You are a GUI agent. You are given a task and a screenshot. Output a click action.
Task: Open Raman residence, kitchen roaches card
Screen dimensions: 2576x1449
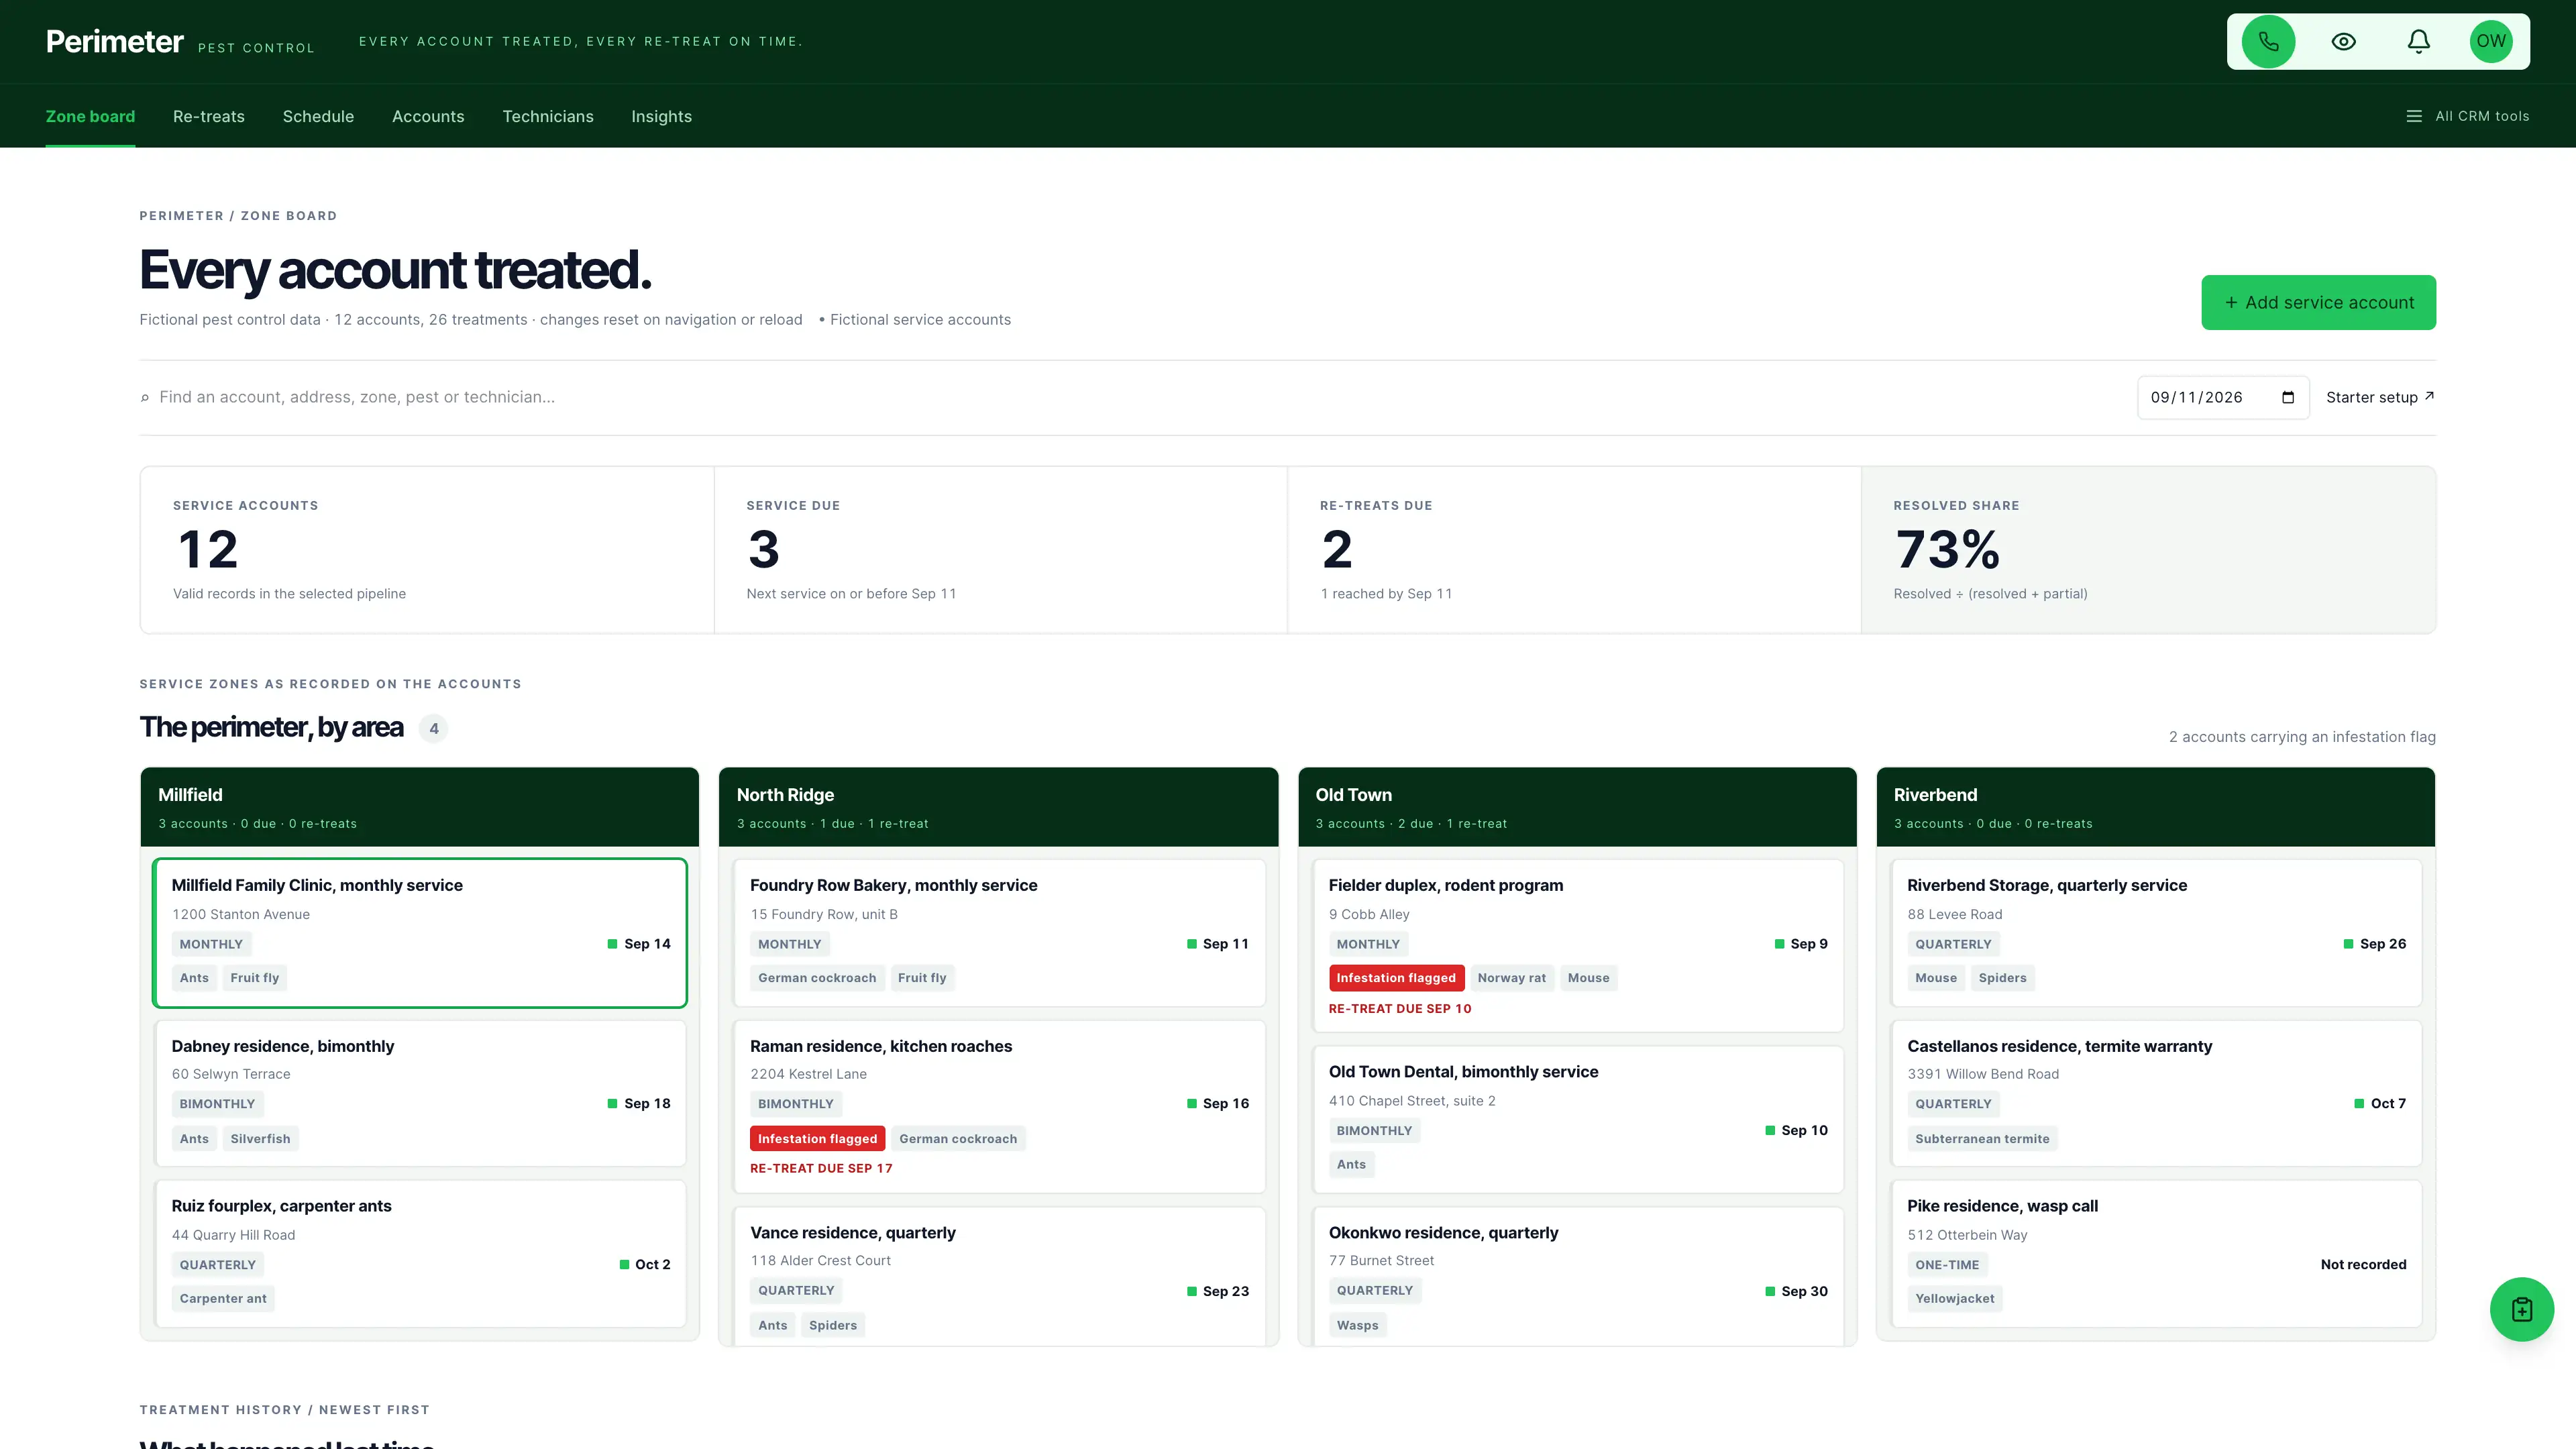pyautogui.click(x=999, y=1106)
